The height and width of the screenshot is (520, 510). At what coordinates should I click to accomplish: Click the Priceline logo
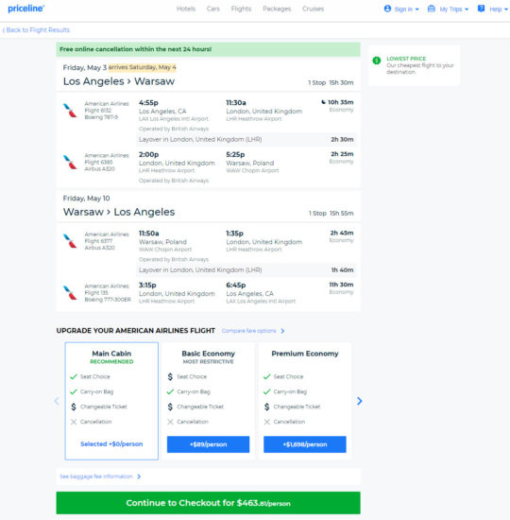tap(25, 9)
